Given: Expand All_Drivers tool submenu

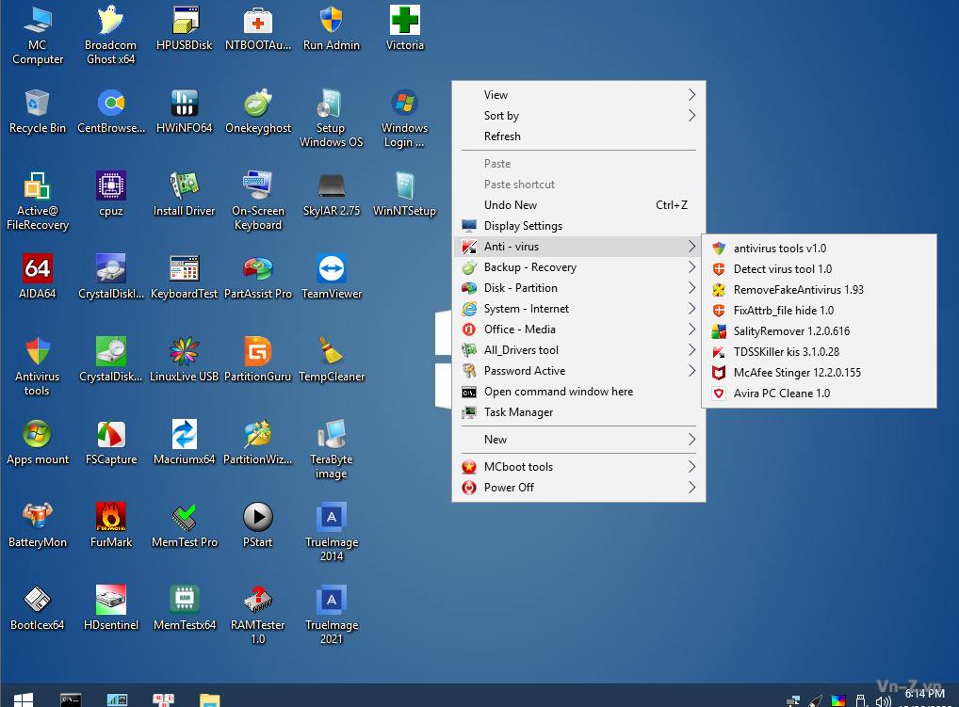Looking at the screenshot, I should 578,350.
